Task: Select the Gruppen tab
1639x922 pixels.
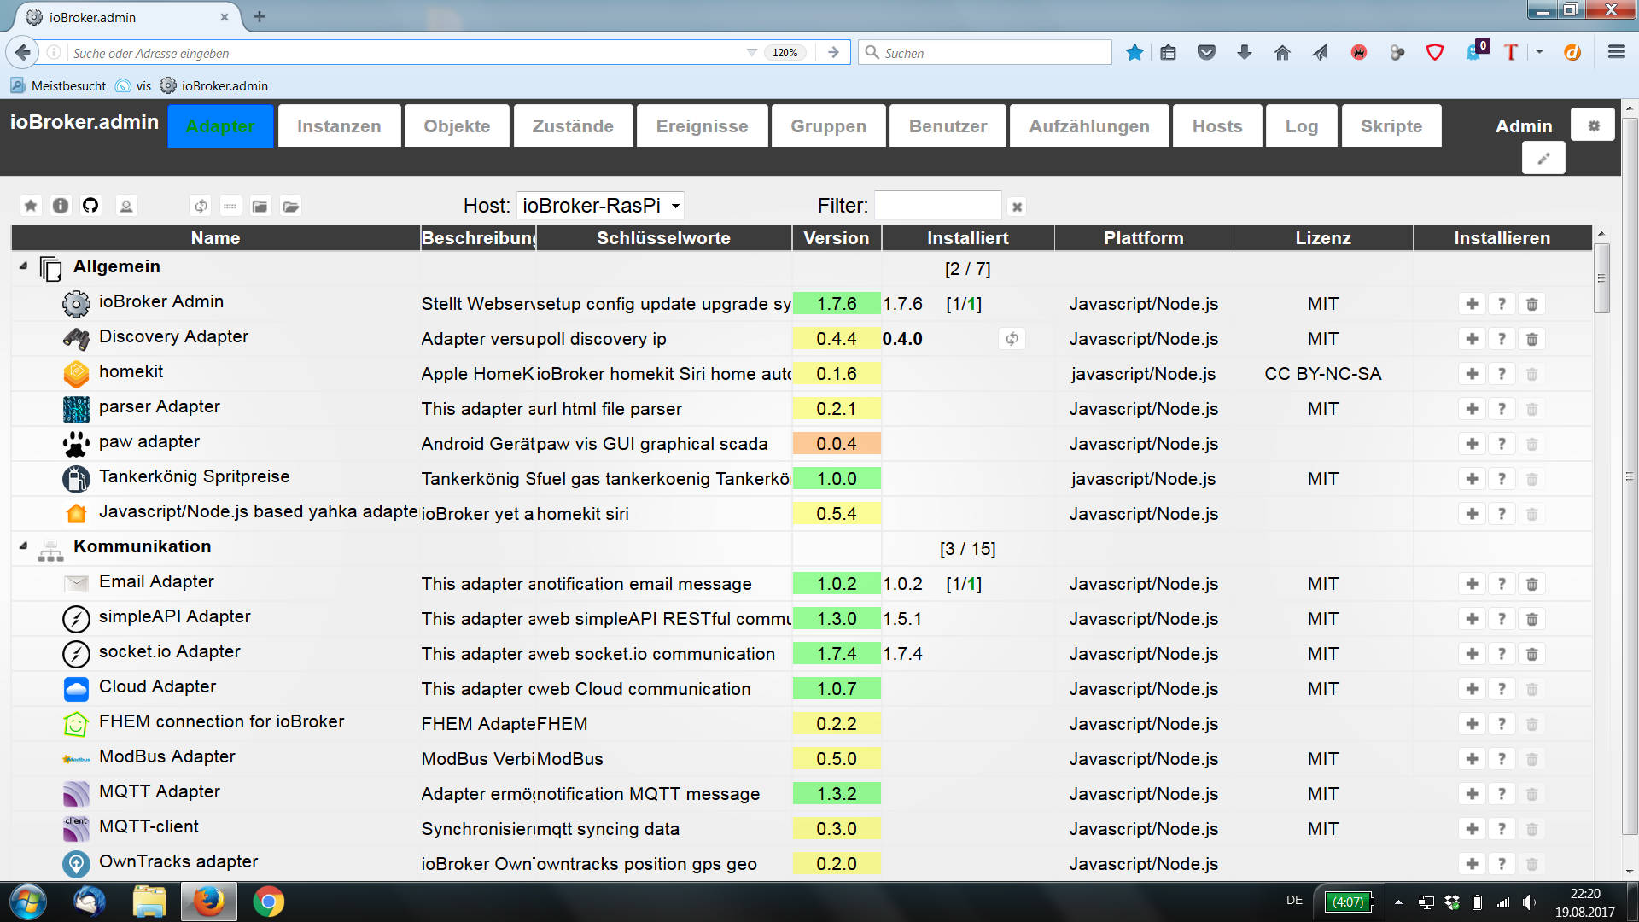Action: (828, 126)
